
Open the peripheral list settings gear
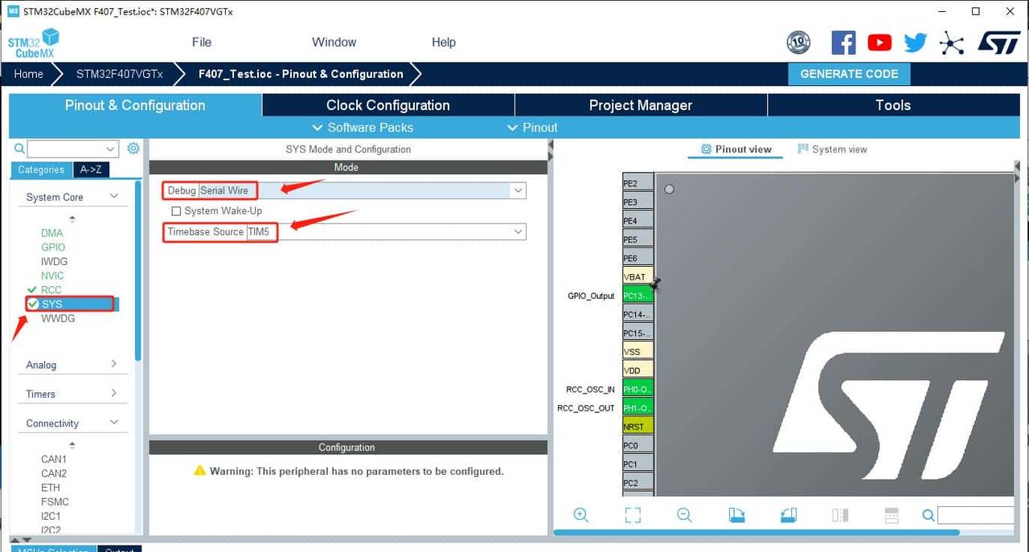133,149
